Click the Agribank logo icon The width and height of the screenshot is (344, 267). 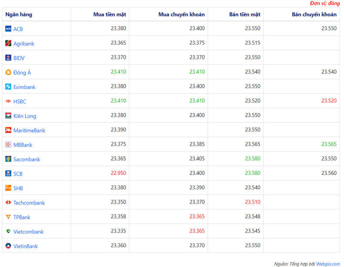tap(8, 43)
